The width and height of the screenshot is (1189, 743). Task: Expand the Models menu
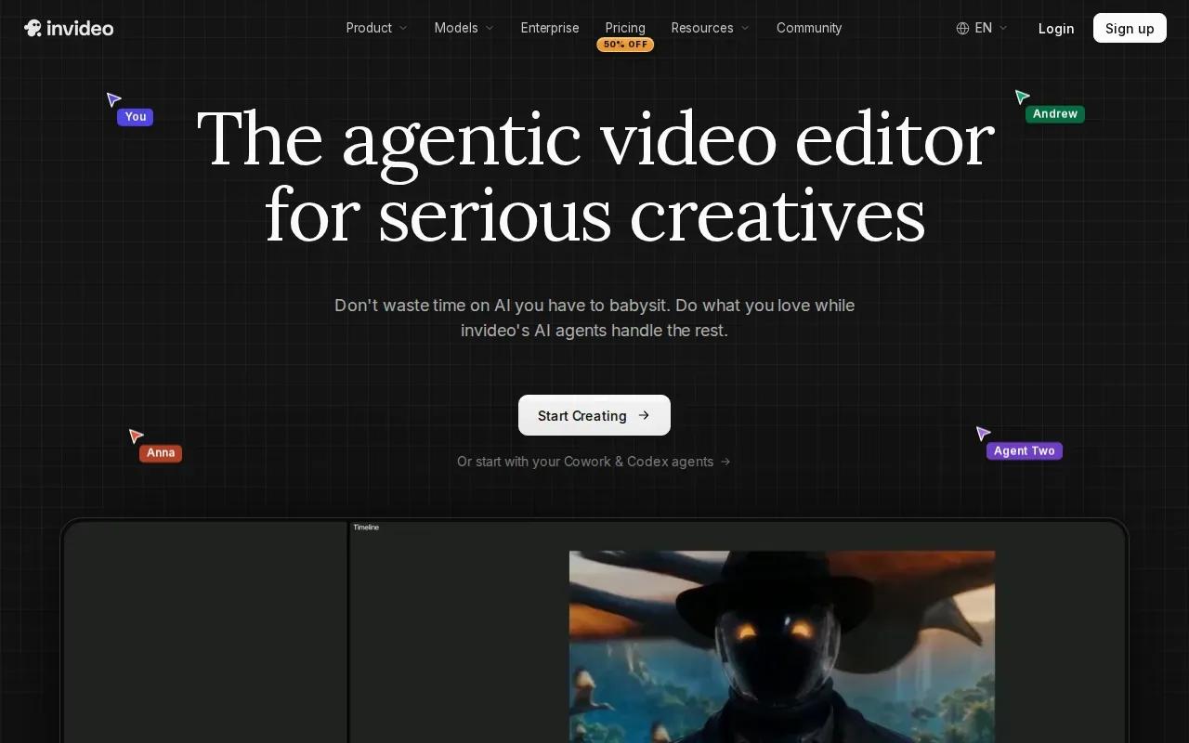[464, 28]
